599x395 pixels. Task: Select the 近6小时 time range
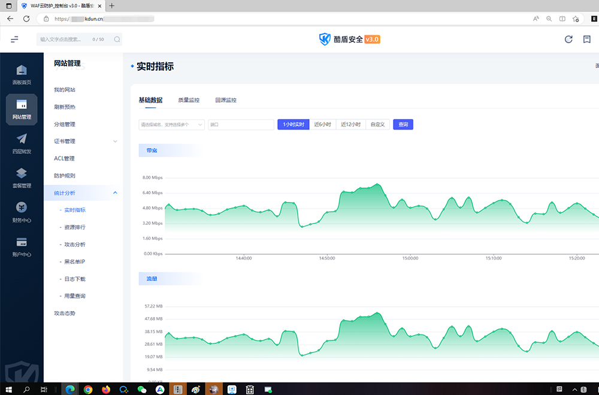click(322, 125)
